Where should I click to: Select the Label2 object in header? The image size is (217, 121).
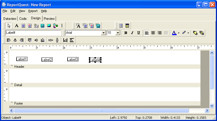coord(47,60)
